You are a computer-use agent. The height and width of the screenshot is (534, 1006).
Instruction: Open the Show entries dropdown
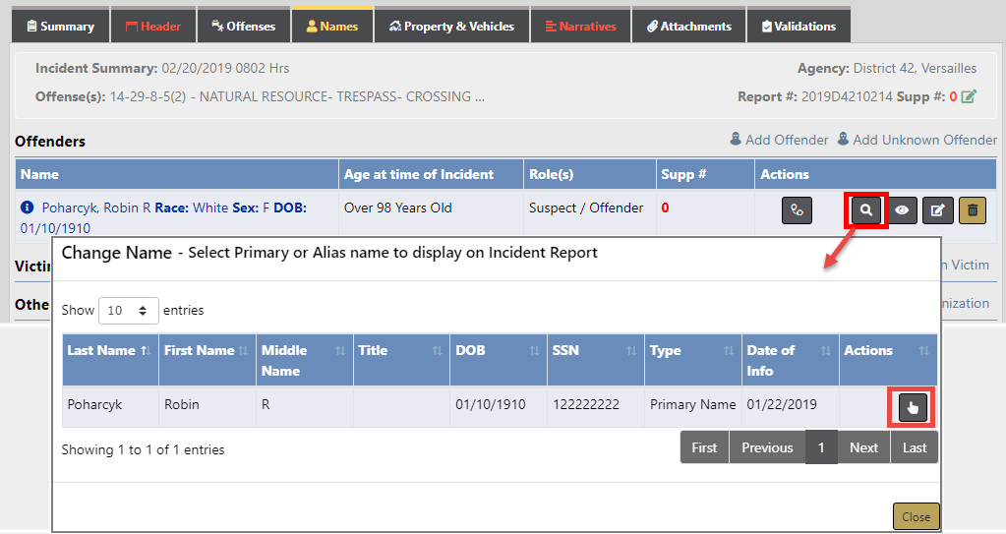click(129, 310)
